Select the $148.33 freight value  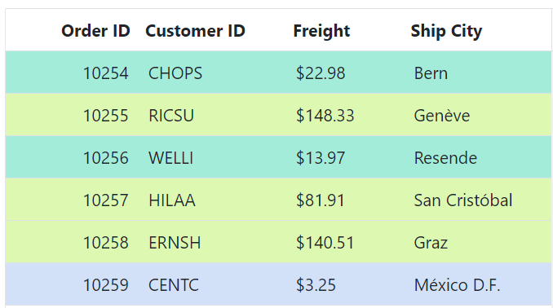coord(325,116)
